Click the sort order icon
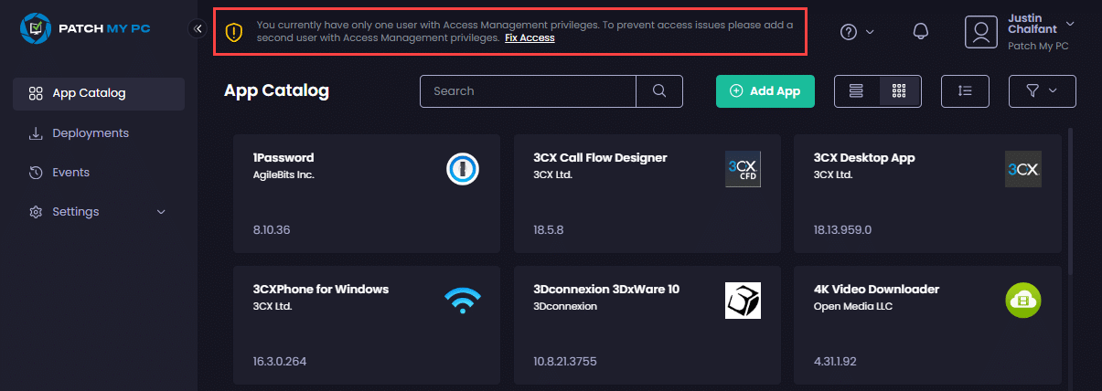The height and width of the screenshot is (391, 1102). coord(965,91)
